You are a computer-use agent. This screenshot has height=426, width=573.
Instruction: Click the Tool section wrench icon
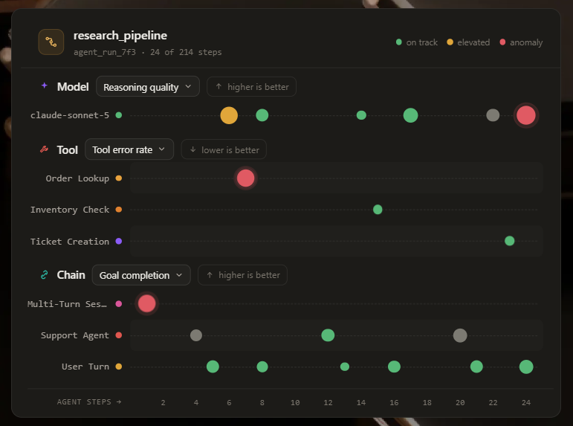[x=44, y=149]
